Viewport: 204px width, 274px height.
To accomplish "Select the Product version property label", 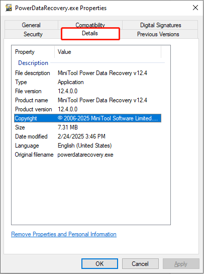I will pyautogui.click(x=34, y=109).
